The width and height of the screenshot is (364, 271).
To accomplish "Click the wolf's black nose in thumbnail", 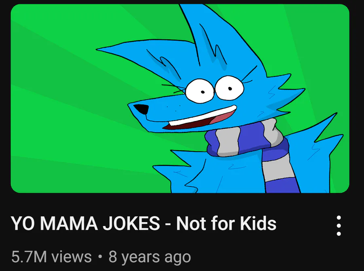I will tap(142, 109).
